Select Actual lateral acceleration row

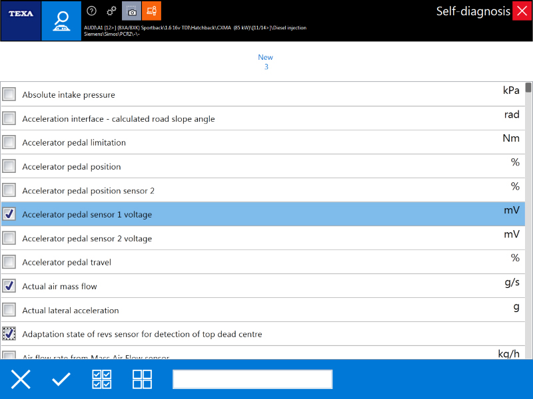(263, 310)
